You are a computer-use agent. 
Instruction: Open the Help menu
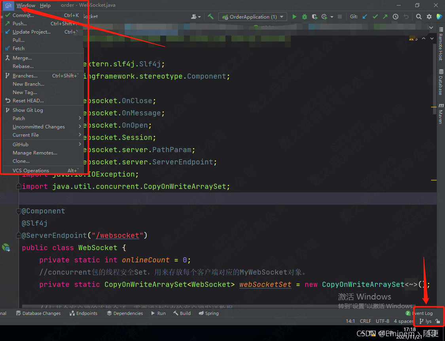45,5
